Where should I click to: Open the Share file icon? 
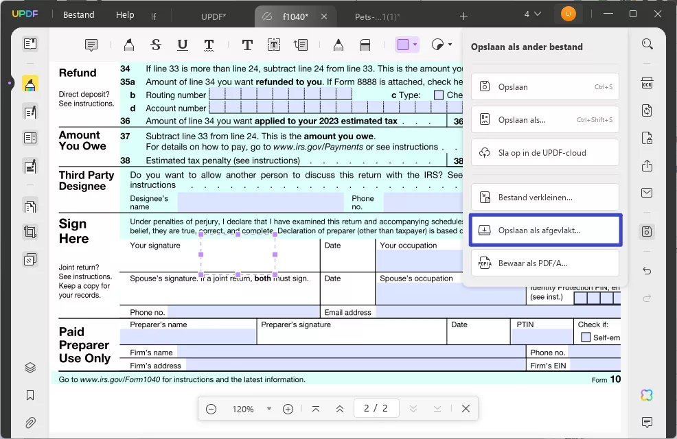click(647, 165)
